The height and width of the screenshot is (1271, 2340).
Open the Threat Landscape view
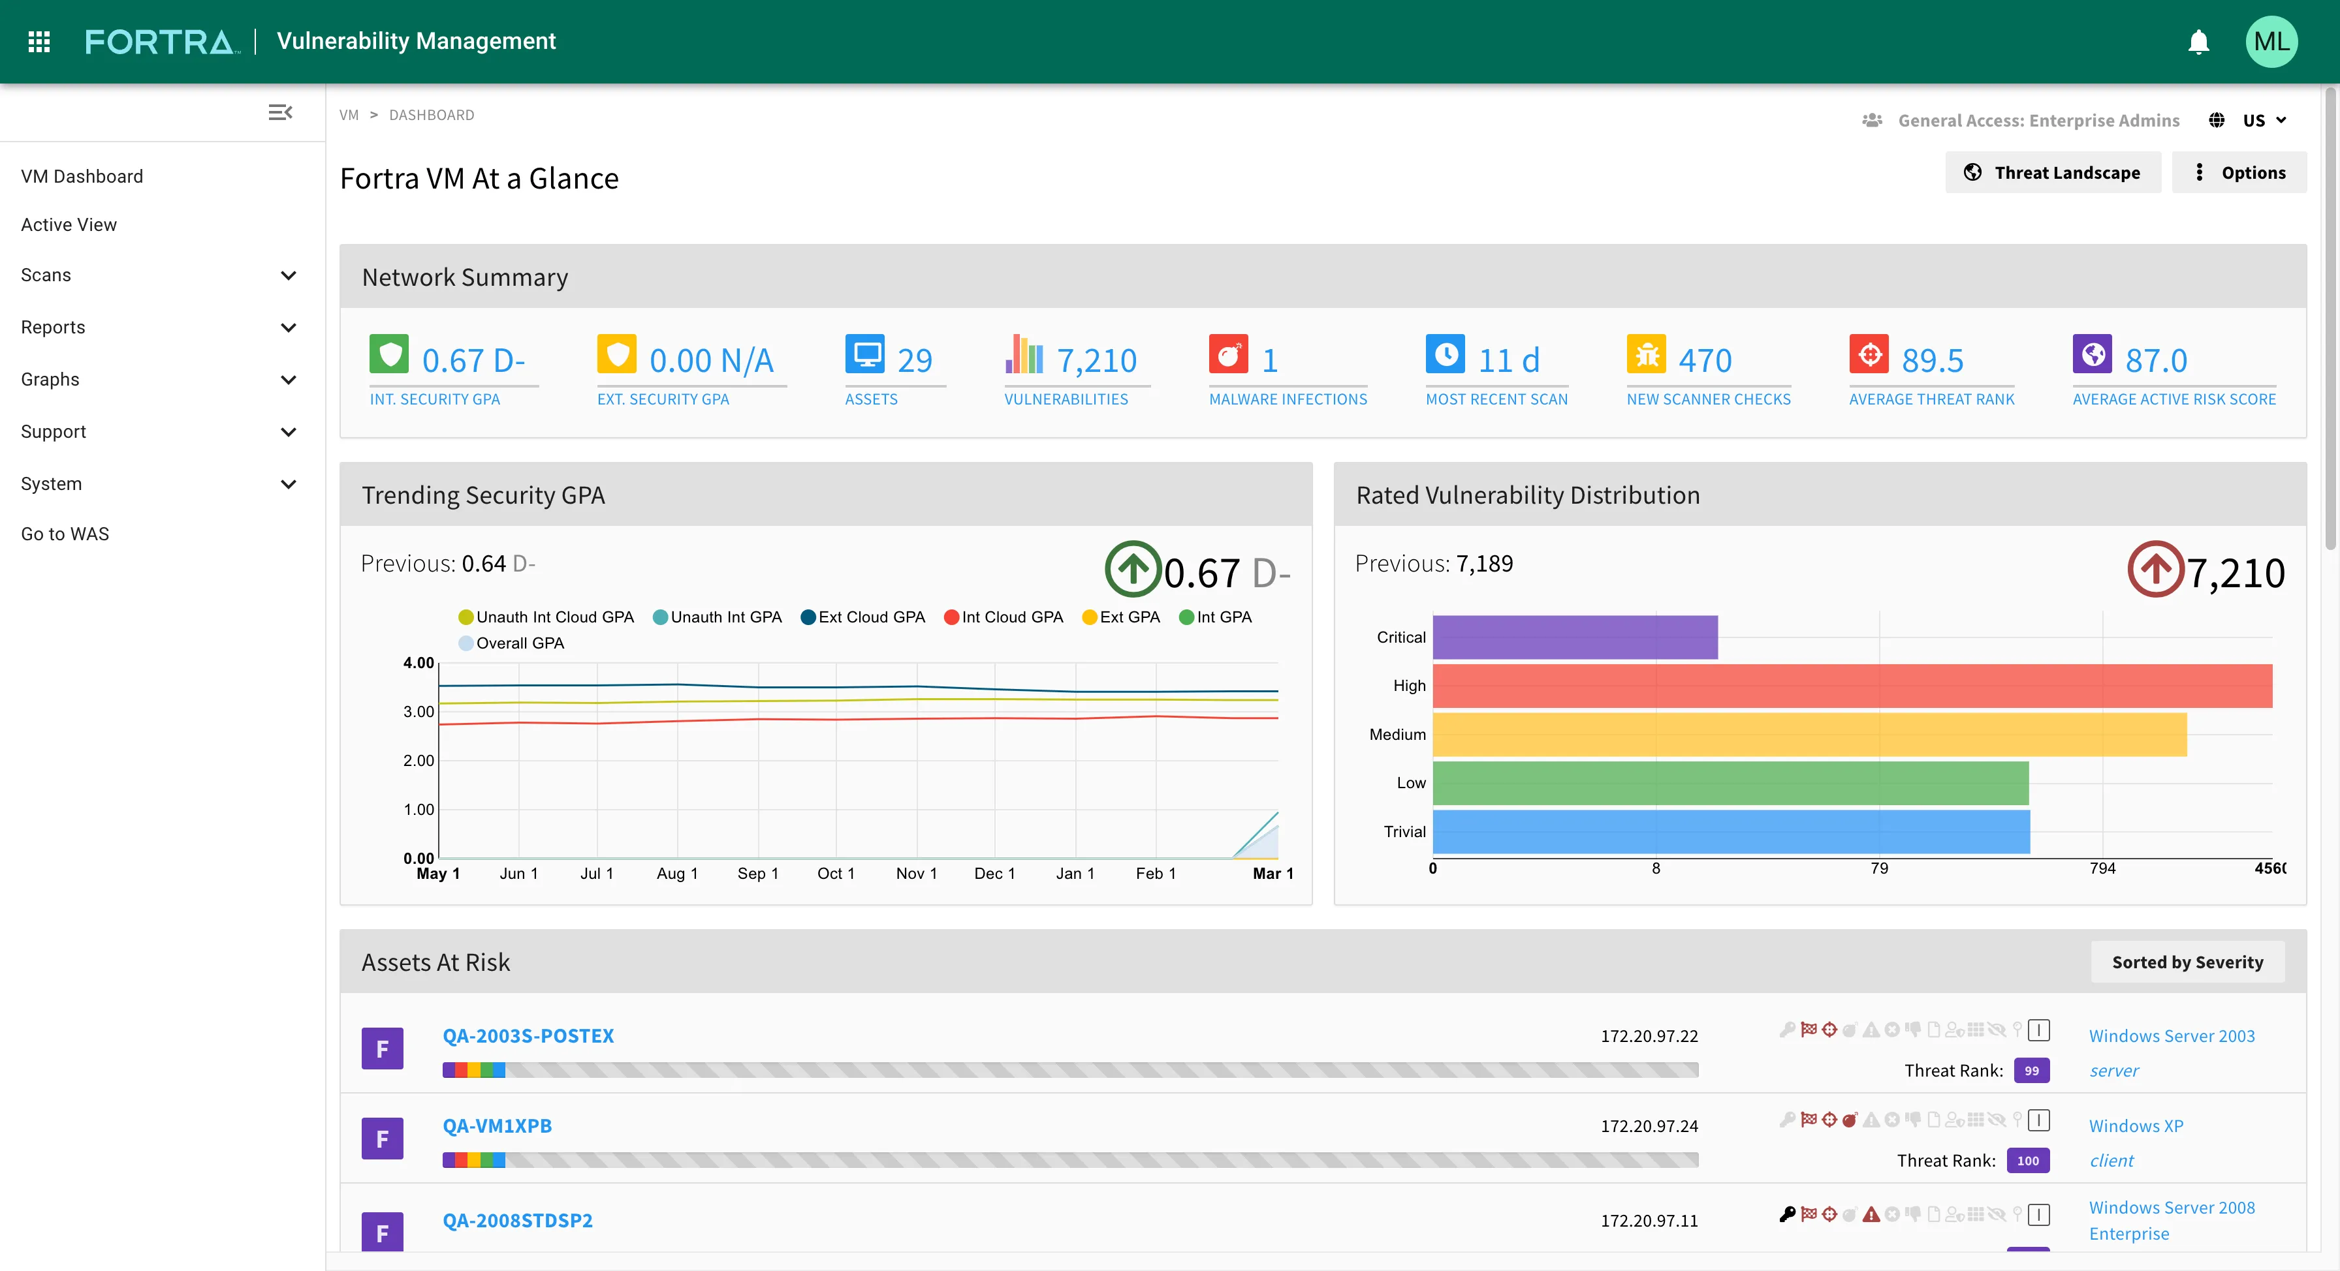tap(2053, 172)
